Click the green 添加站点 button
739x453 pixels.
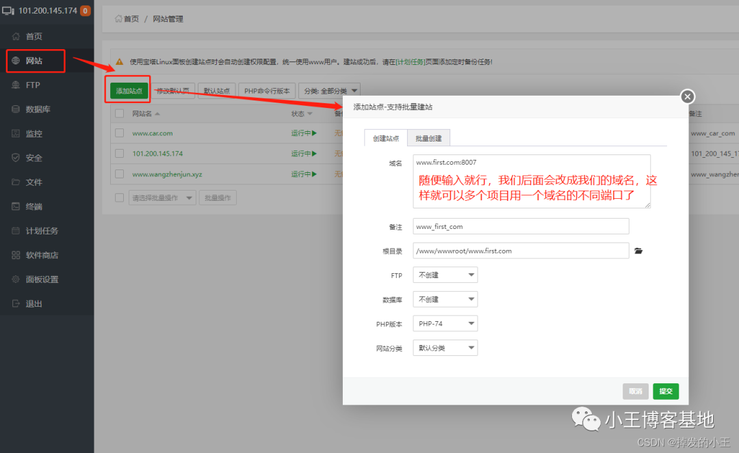[x=129, y=91]
